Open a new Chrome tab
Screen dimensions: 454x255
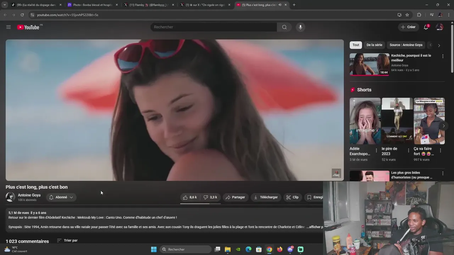click(294, 5)
